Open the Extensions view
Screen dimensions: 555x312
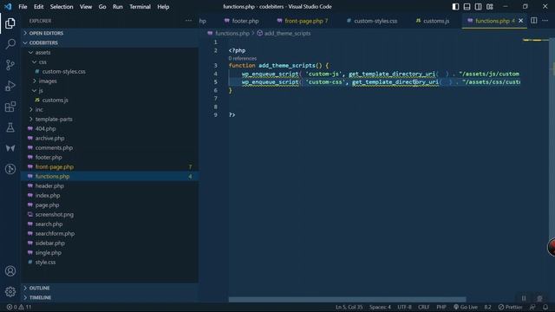10,107
